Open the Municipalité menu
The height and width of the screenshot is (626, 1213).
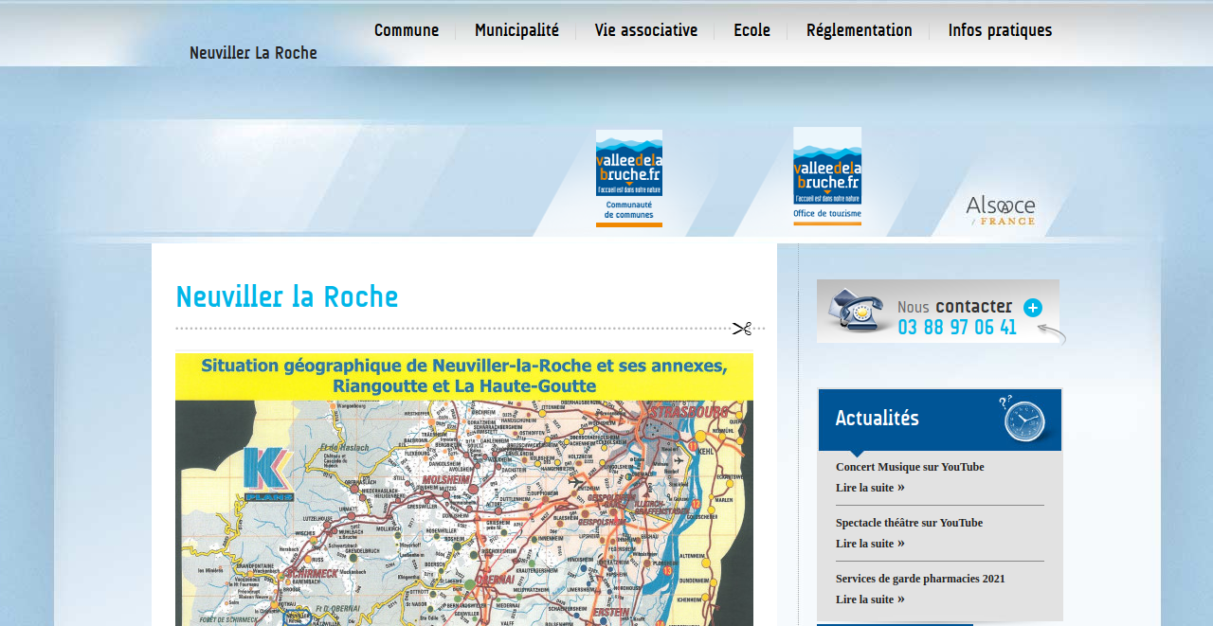pyautogui.click(x=516, y=30)
